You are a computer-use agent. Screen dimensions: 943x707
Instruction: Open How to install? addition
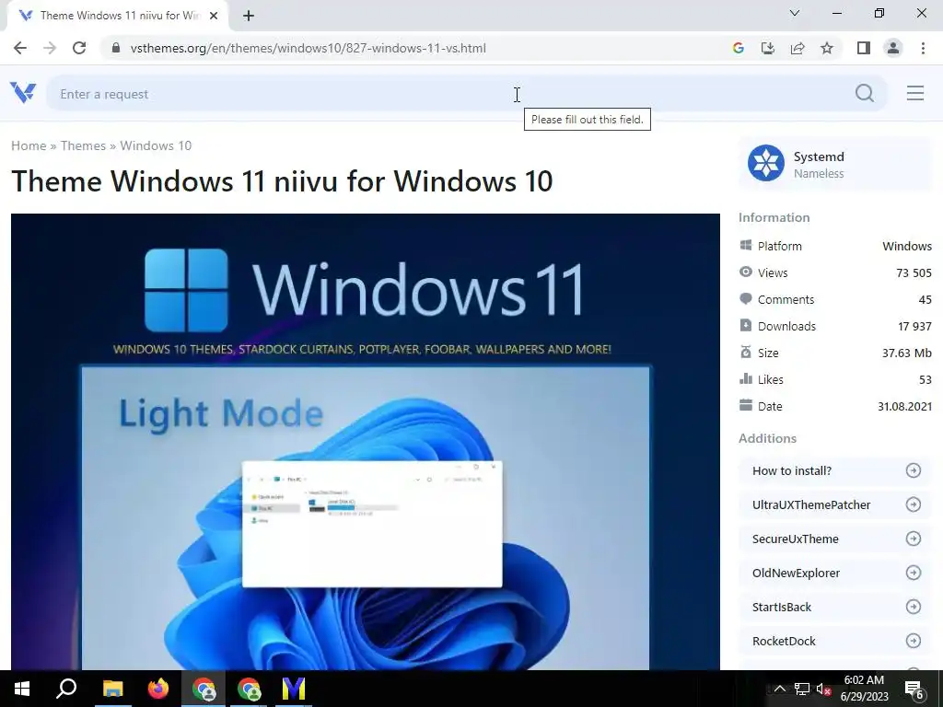point(836,470)
